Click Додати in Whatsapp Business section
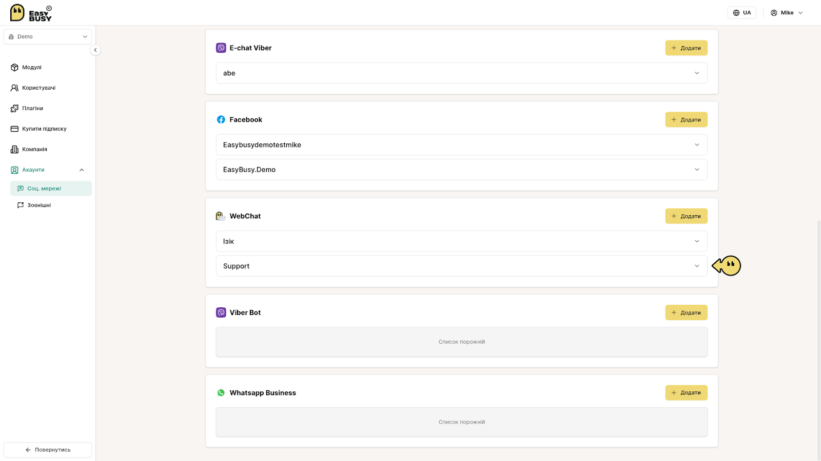 click(x=686, y=393)
